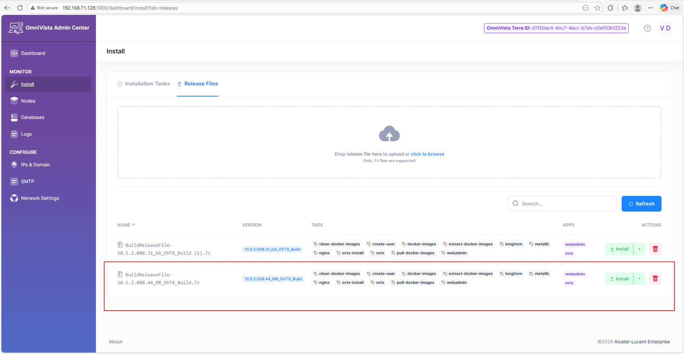684x354 pixels.
Task: Open the Dashboard icon in sidebar
Action: point(14,53)
